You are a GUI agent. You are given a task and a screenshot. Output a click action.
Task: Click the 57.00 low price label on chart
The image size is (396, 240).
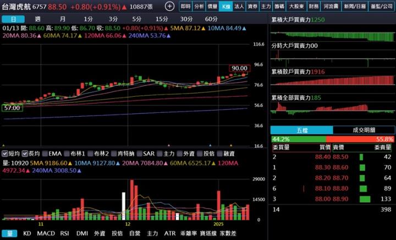tap(12, 108)
